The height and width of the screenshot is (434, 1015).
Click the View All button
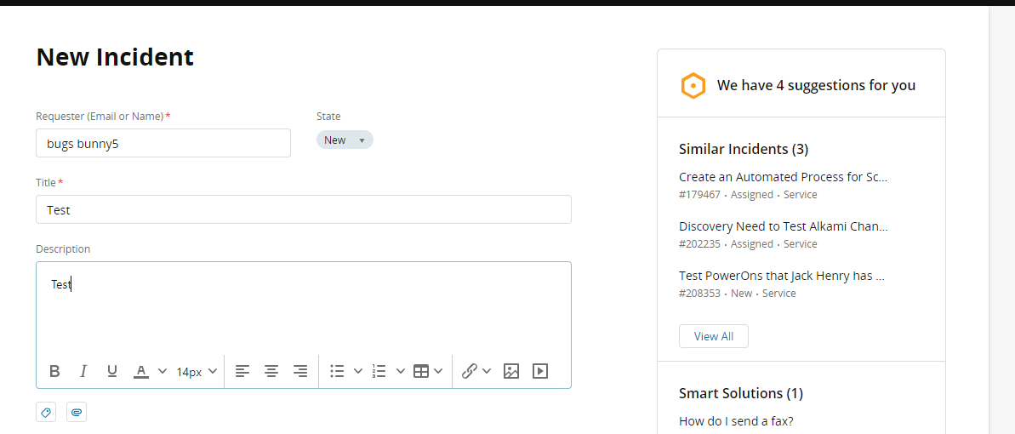[x=713, y=336]
